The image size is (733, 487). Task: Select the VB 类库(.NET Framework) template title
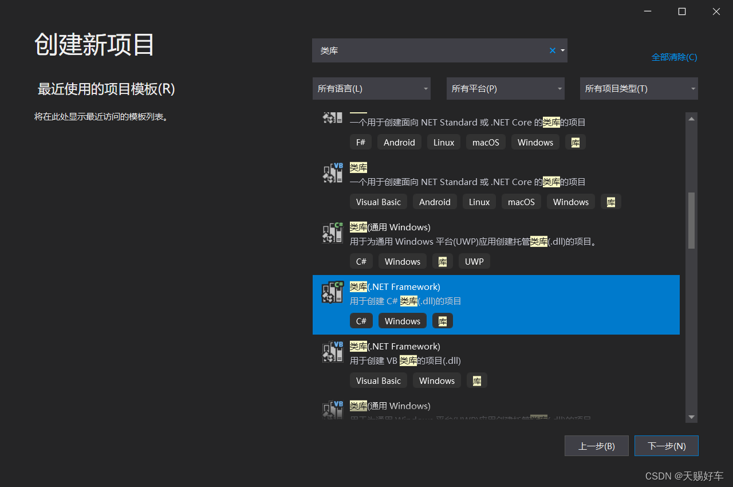tap(395, 346)
